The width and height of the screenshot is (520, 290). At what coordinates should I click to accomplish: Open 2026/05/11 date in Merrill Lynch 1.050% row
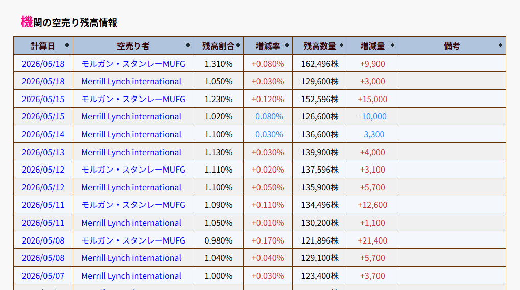click(x=43, y=223)
